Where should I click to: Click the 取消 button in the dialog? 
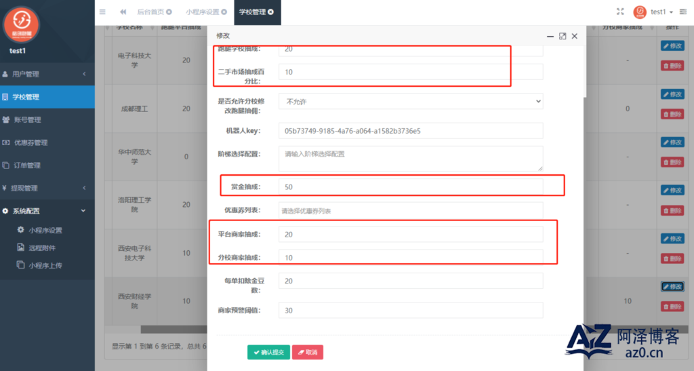[307, 352]
